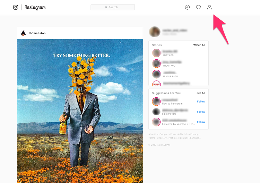
Task: Open the story posted 1 HOUR AGO
Action: pos(156,64)
